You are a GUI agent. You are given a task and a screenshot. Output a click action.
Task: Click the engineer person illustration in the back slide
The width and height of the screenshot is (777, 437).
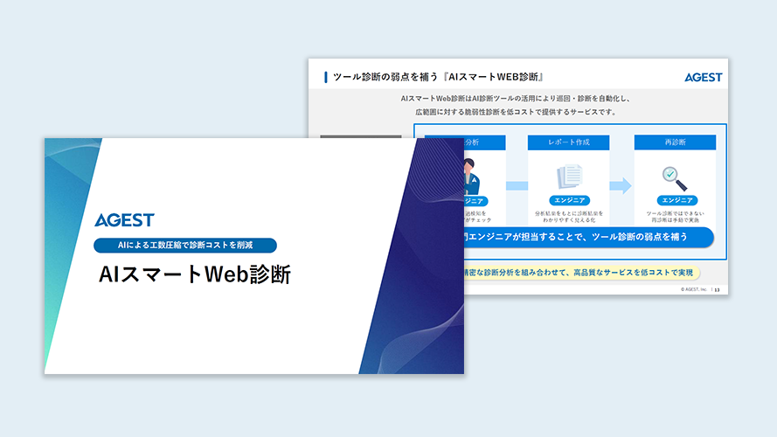[x=471, y=177]
